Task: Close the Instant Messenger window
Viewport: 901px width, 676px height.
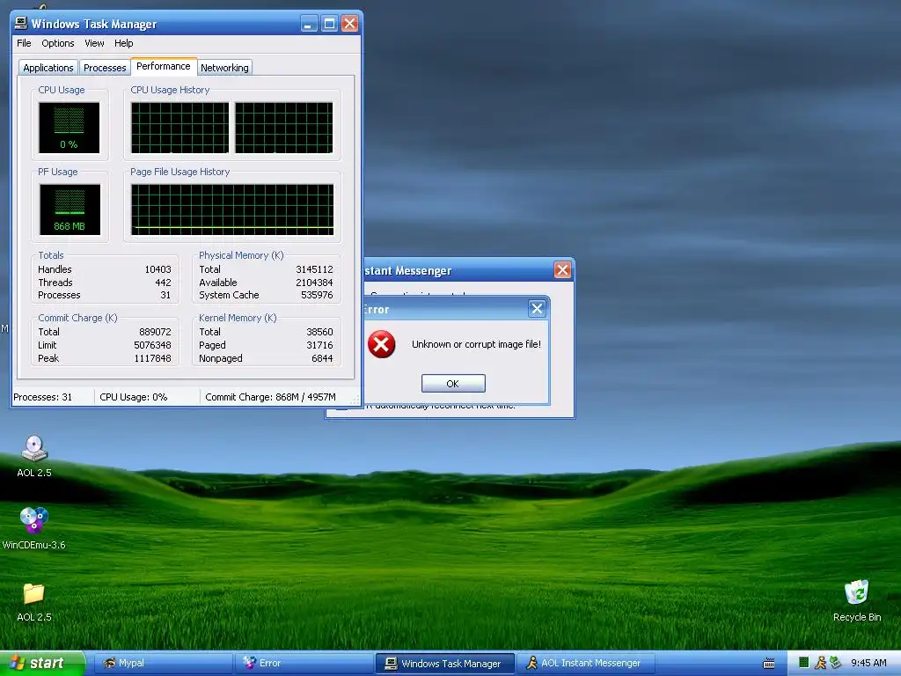Action: point(562,269)
